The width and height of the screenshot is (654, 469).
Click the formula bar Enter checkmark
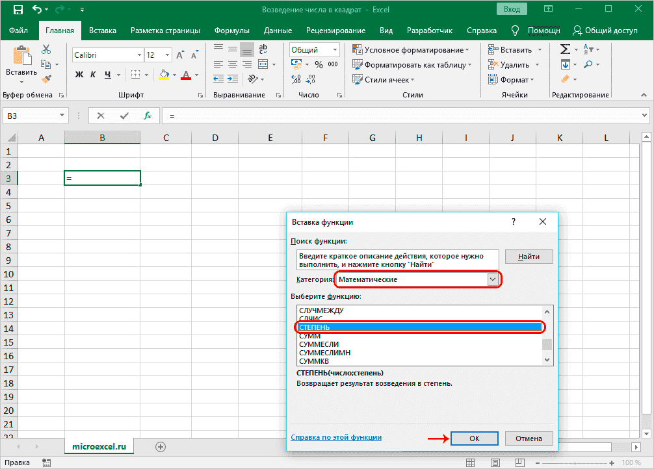point(124,116)
